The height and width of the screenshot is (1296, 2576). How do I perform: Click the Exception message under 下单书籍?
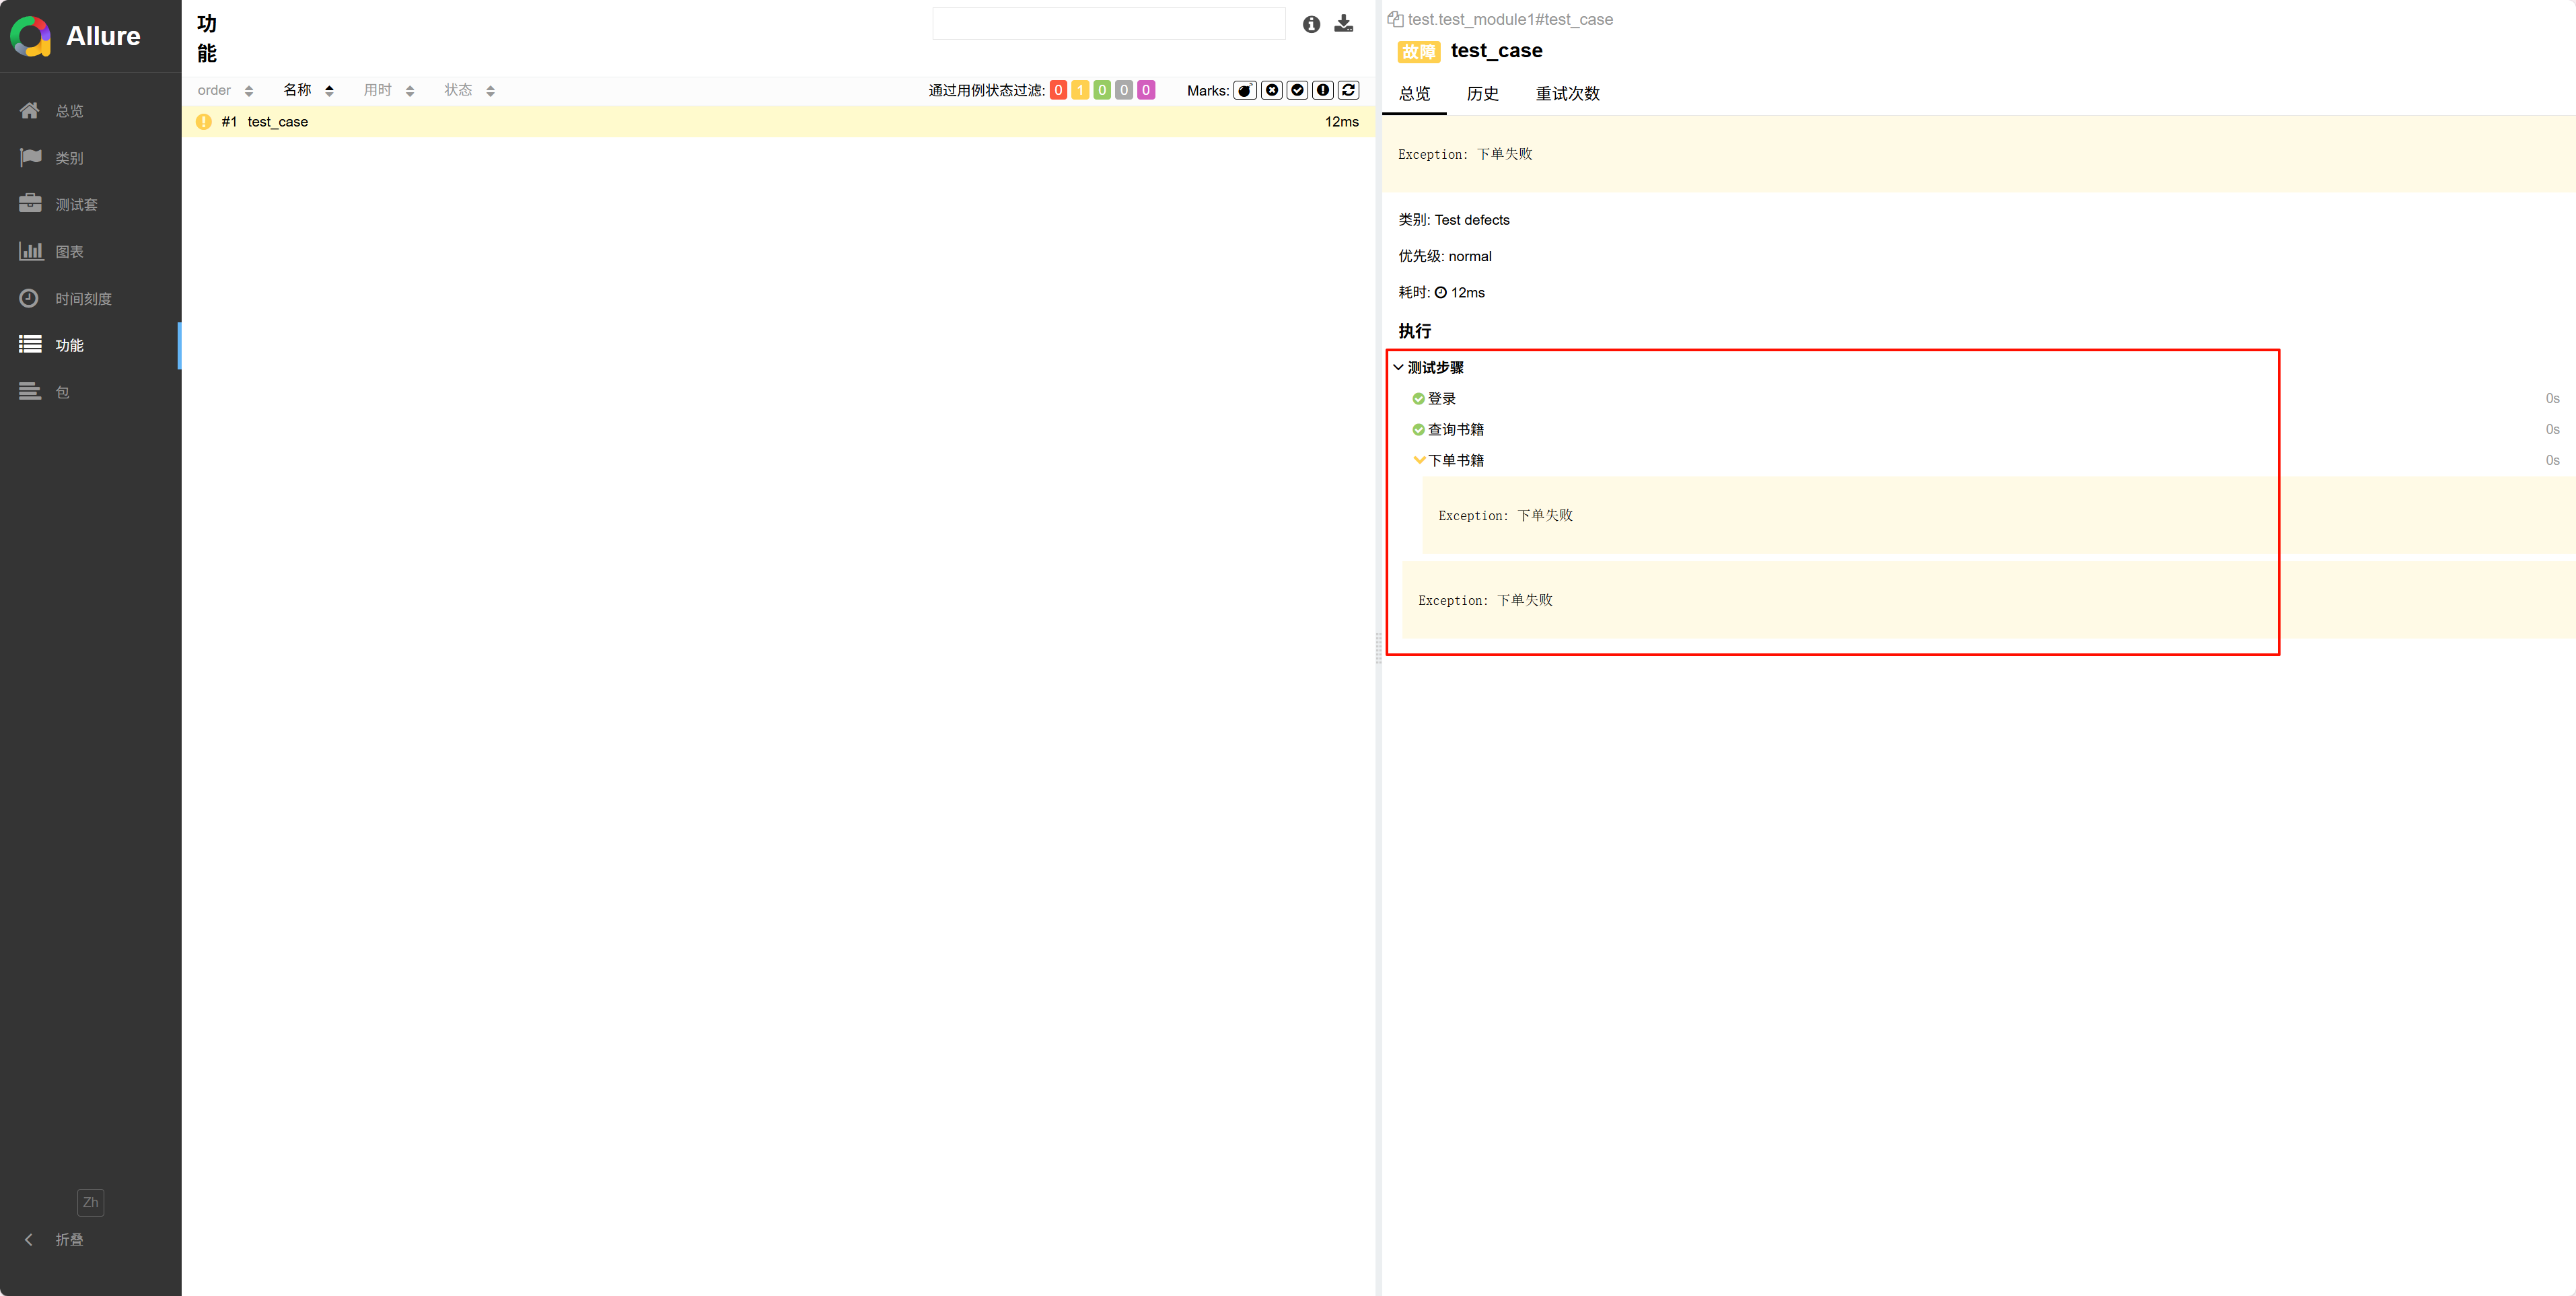tap(1998, 515)
